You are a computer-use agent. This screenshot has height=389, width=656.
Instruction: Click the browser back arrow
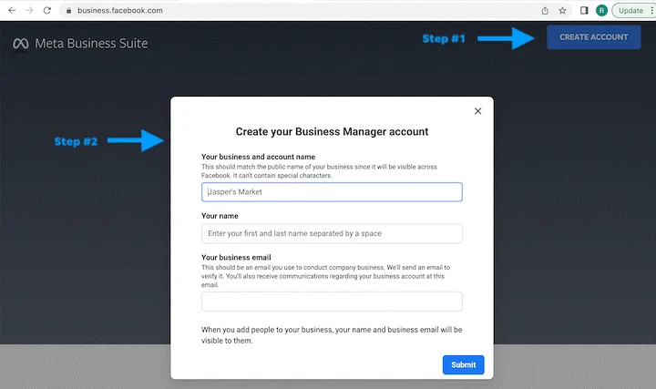[x=10, y=10]
